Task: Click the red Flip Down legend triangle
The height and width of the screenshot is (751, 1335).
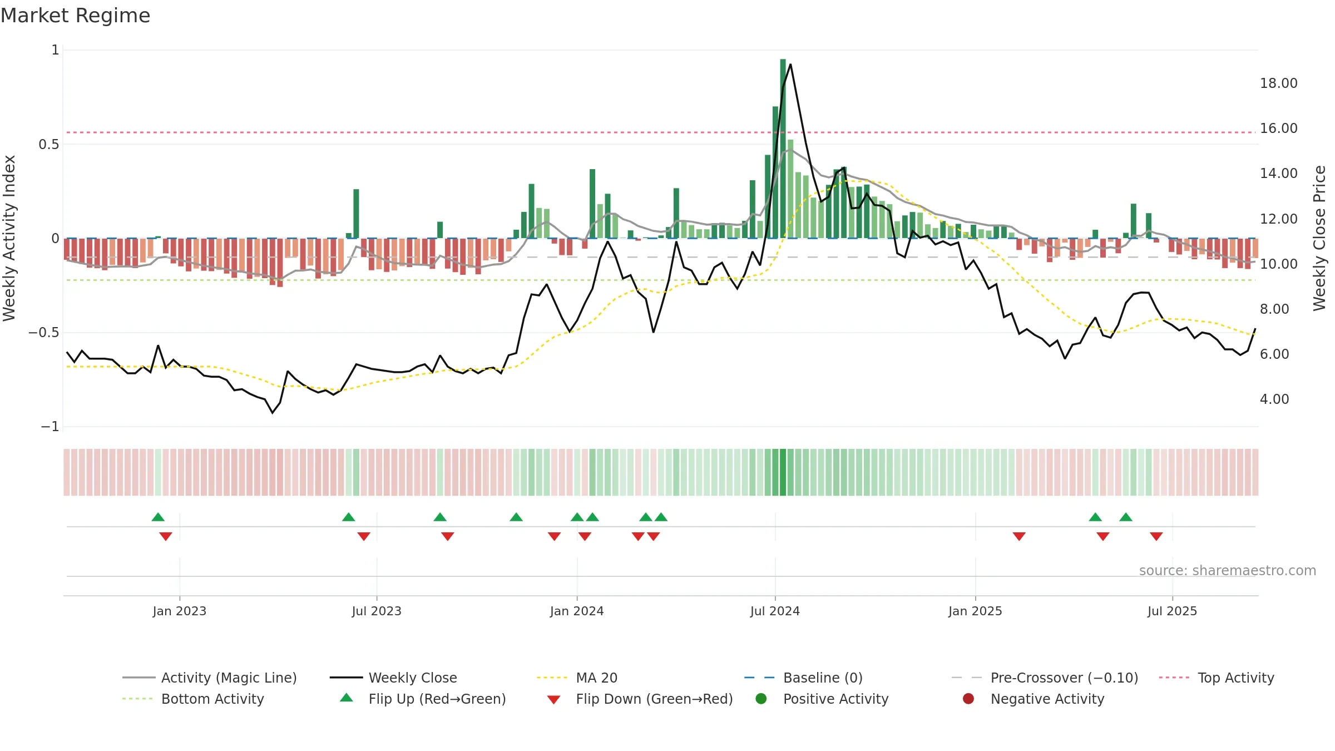Action: click(x=553, y=700)
